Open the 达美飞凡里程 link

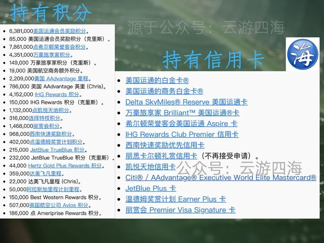(46, 174)
